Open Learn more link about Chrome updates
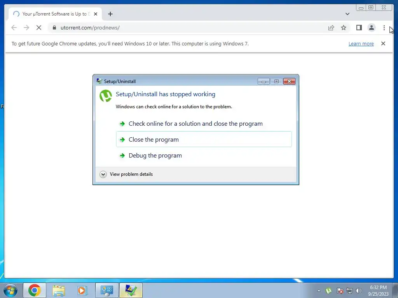Image resolution: width=398 pixels, height=298 pixels. click(x=361, y=43)
